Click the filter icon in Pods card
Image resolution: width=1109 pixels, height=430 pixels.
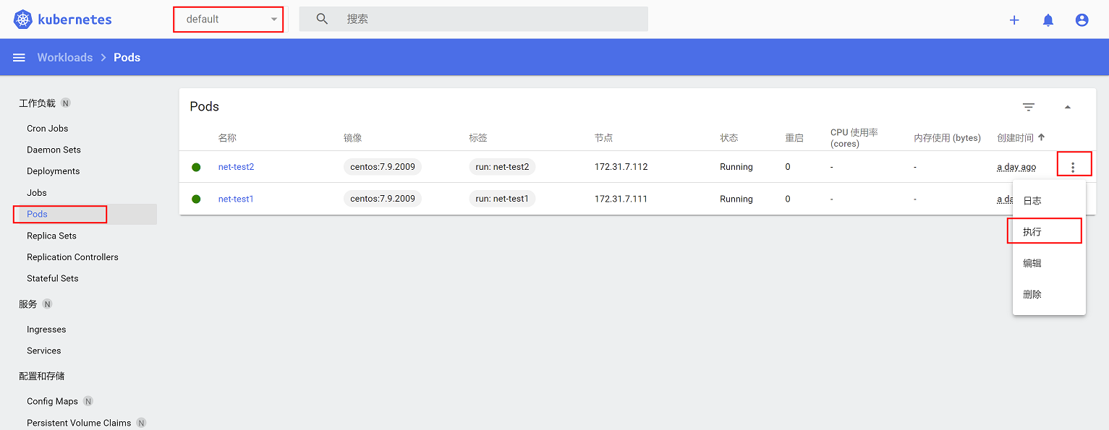point(1029,107)
